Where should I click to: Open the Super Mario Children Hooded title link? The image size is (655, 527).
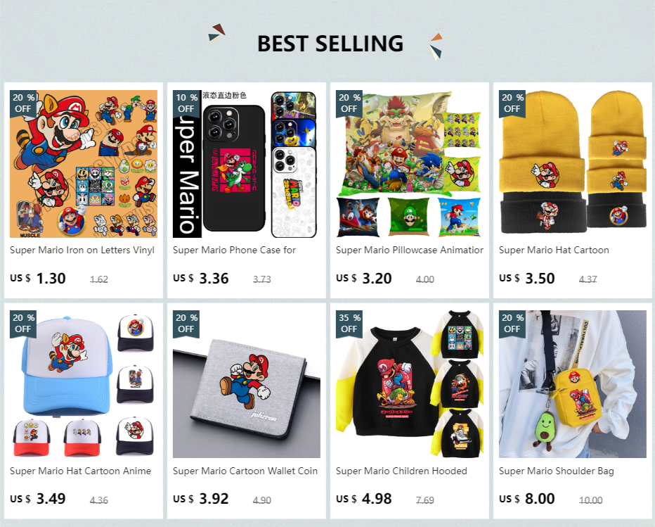[x=401, y=471]
